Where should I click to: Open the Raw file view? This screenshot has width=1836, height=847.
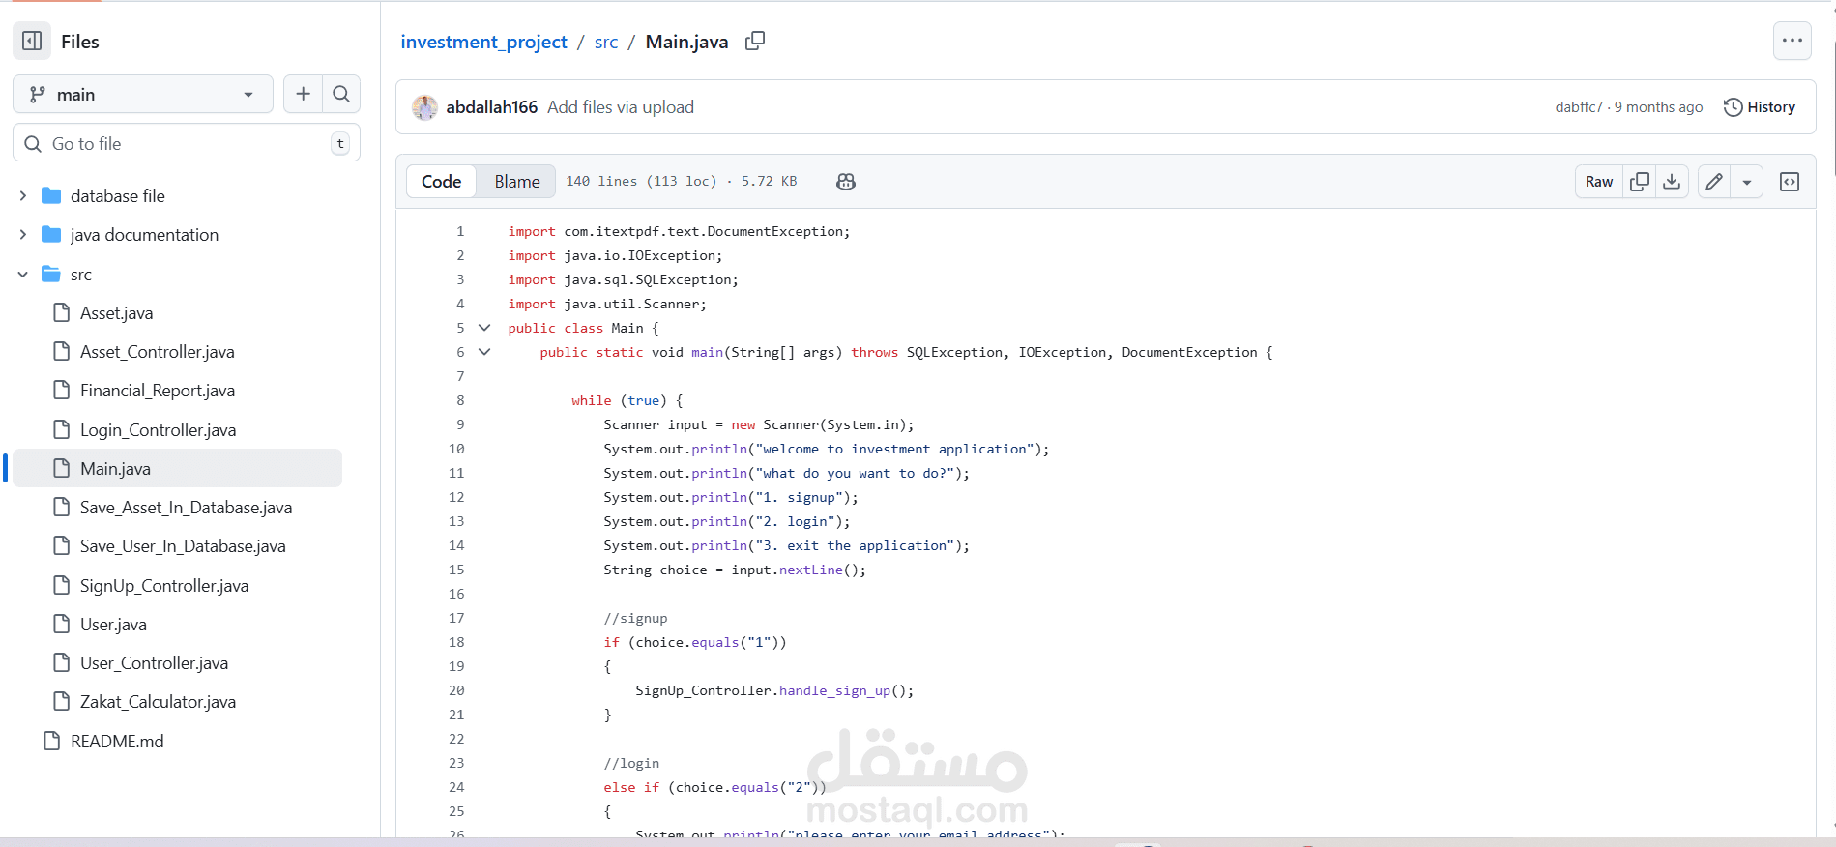[x=1599, y=181]
